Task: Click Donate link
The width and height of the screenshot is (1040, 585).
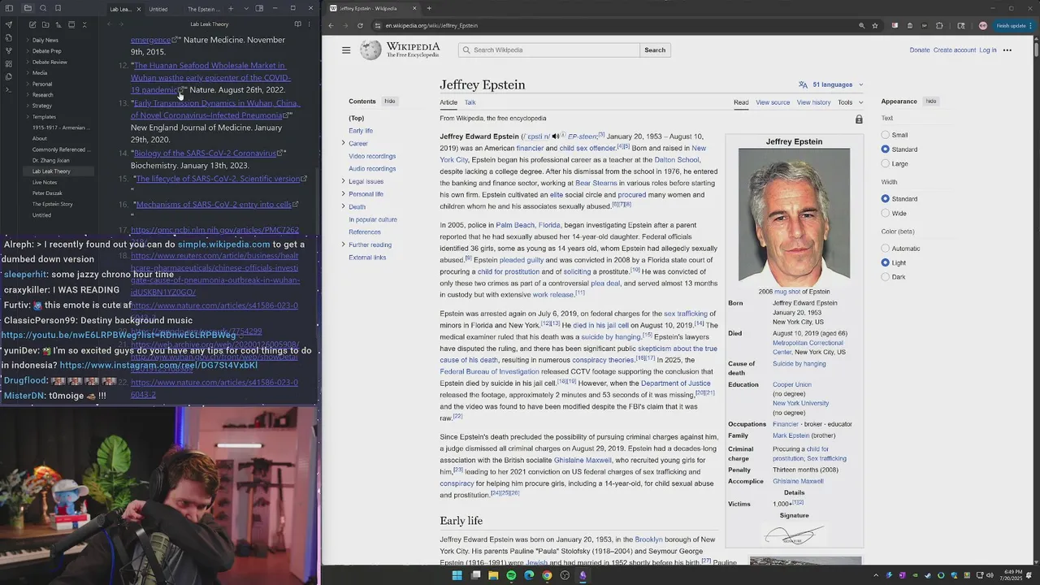Action: point(919,50)
